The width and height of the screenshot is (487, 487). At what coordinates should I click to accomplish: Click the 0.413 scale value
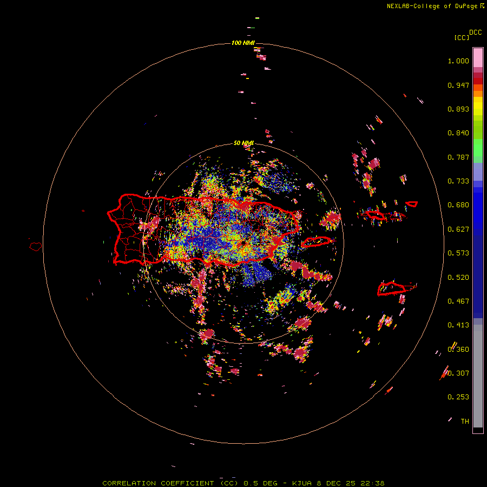[458, 325]
